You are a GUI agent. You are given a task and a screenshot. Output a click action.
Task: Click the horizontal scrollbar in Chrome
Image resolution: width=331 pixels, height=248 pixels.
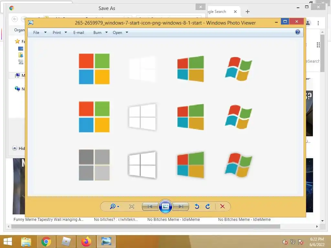click(x=146, y=226)
